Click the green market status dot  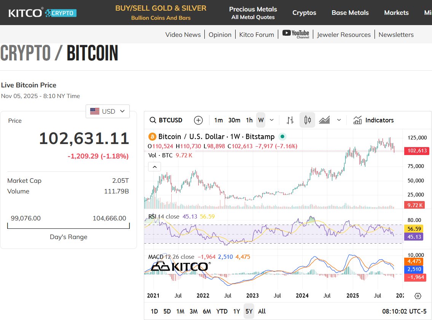point(282,136)
